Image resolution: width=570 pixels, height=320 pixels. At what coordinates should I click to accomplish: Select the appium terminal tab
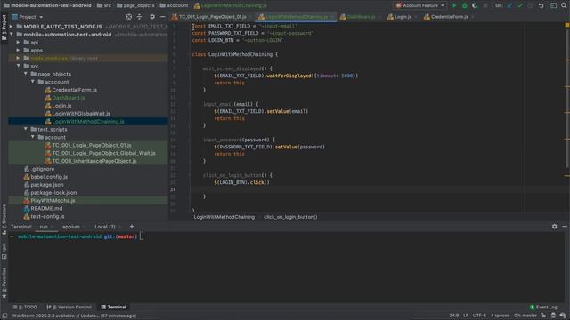(71, 227)
